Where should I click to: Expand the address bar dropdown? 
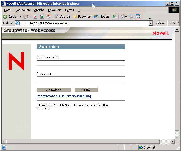(150, 23)
